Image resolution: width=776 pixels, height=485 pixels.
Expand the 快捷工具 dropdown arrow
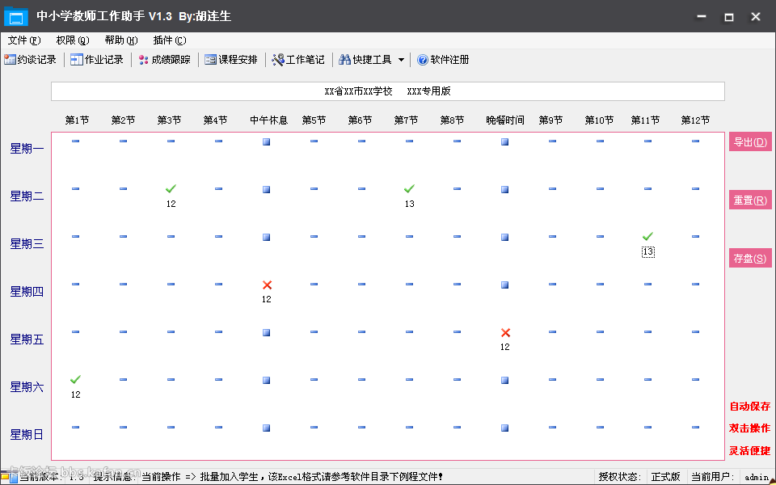pyautogui.click(x=402, y=60)
